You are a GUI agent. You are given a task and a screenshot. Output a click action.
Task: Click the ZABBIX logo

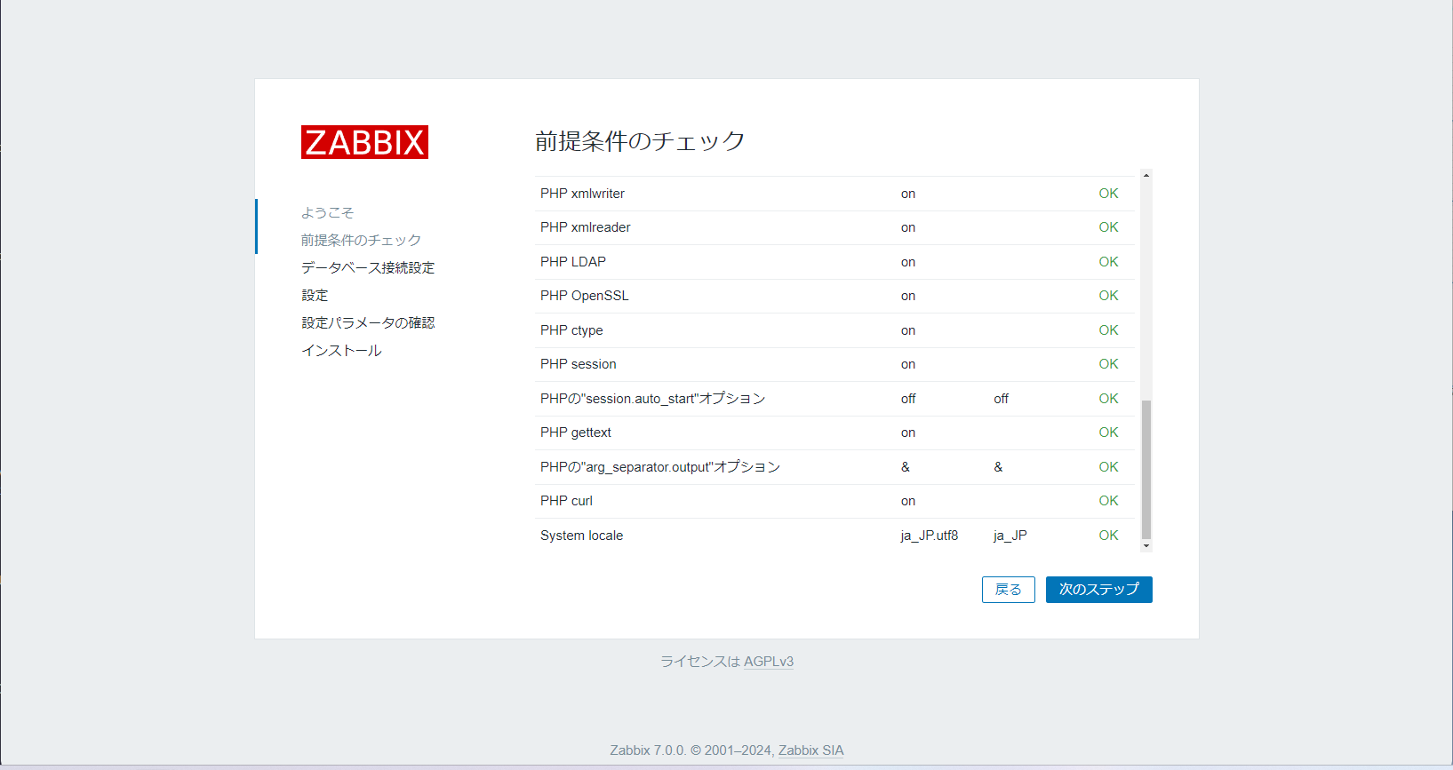pyautogui.click(x=364, y=142)
